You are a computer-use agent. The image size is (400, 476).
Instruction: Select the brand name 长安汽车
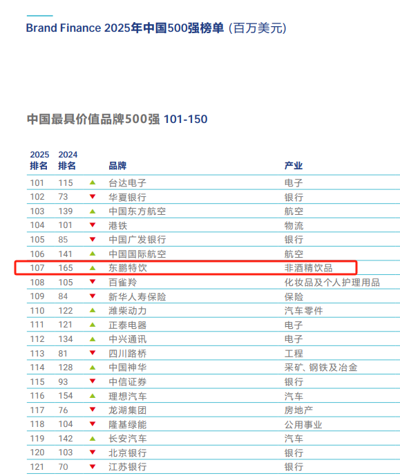pyautogui.click(x=128, y=439)
